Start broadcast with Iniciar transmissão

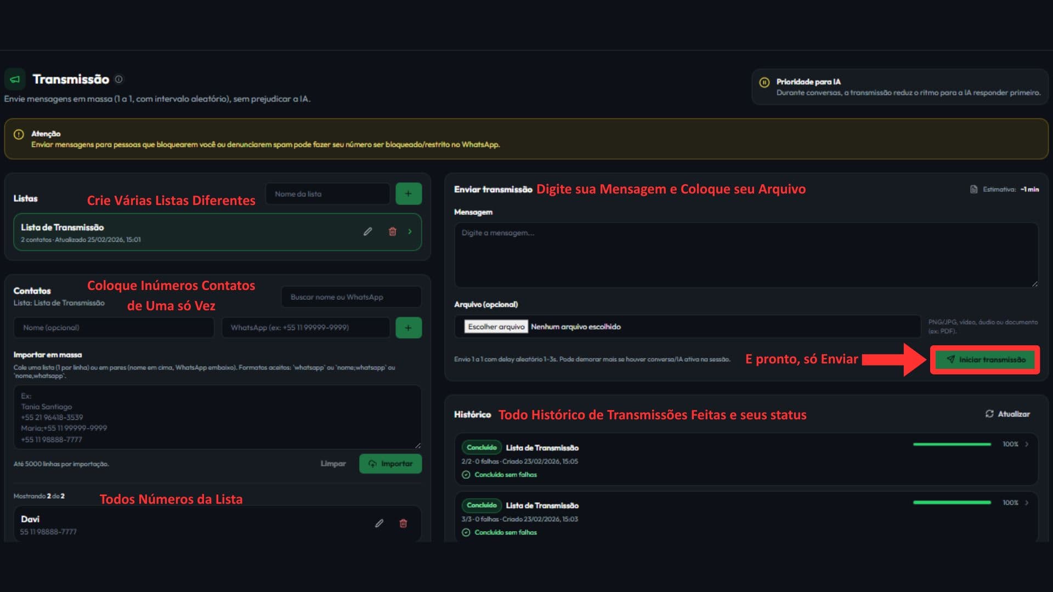984,360
